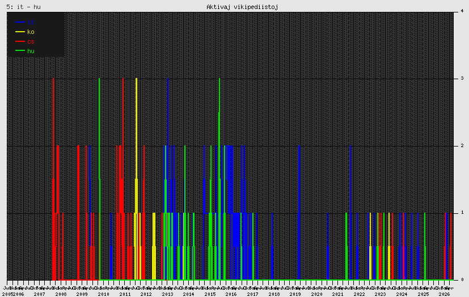Image resolution: width=469 pixels, height=297 pixels.
Task: Click the 2013 year label
Action: [x=167, y=294]
